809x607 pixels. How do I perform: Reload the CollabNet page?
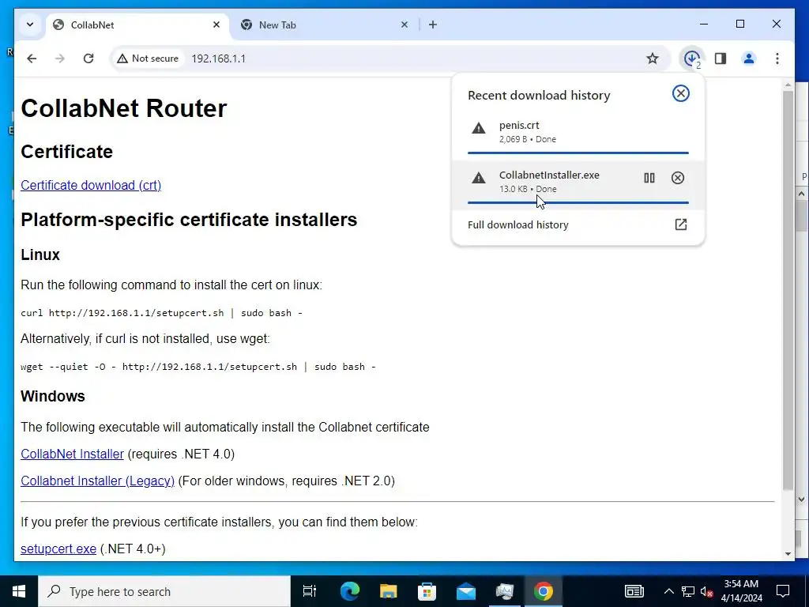coord(88,58)
